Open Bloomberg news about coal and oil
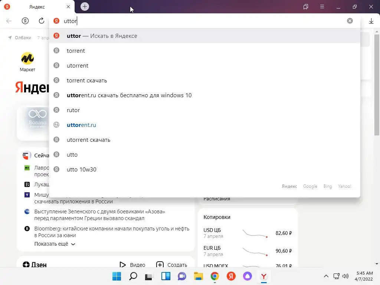Viewport: 380px width, 285px height. 112,232
